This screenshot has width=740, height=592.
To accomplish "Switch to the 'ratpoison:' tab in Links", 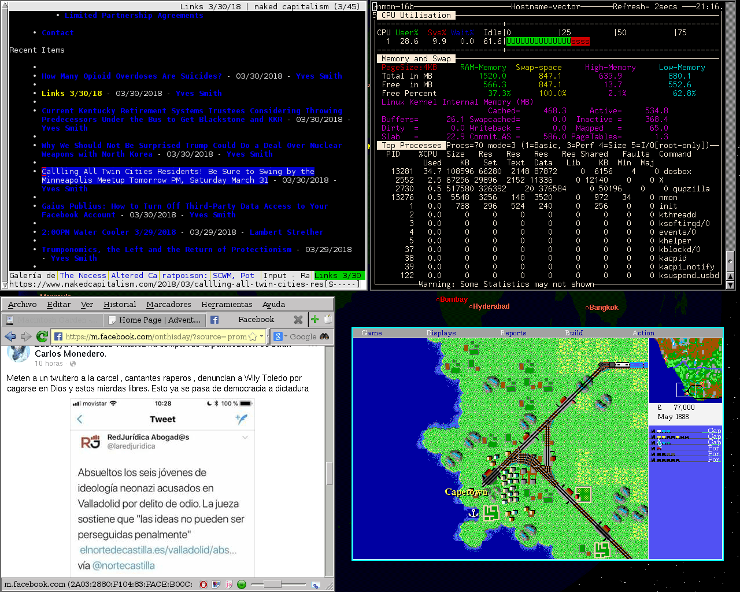I will click(185, 276).
